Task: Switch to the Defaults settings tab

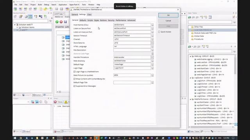Action: click(x=83, y=20)
